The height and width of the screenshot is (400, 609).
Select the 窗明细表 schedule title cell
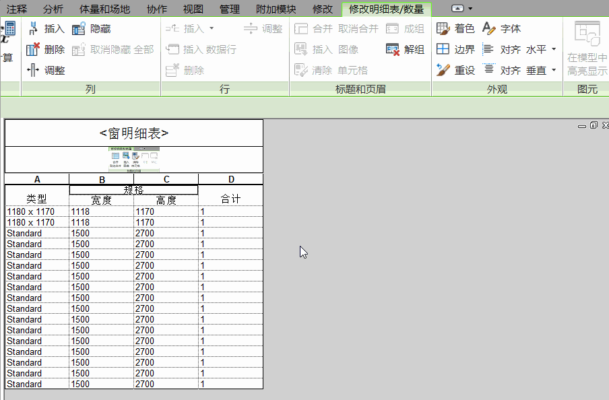pyautogui.click(x=133, y=133)
